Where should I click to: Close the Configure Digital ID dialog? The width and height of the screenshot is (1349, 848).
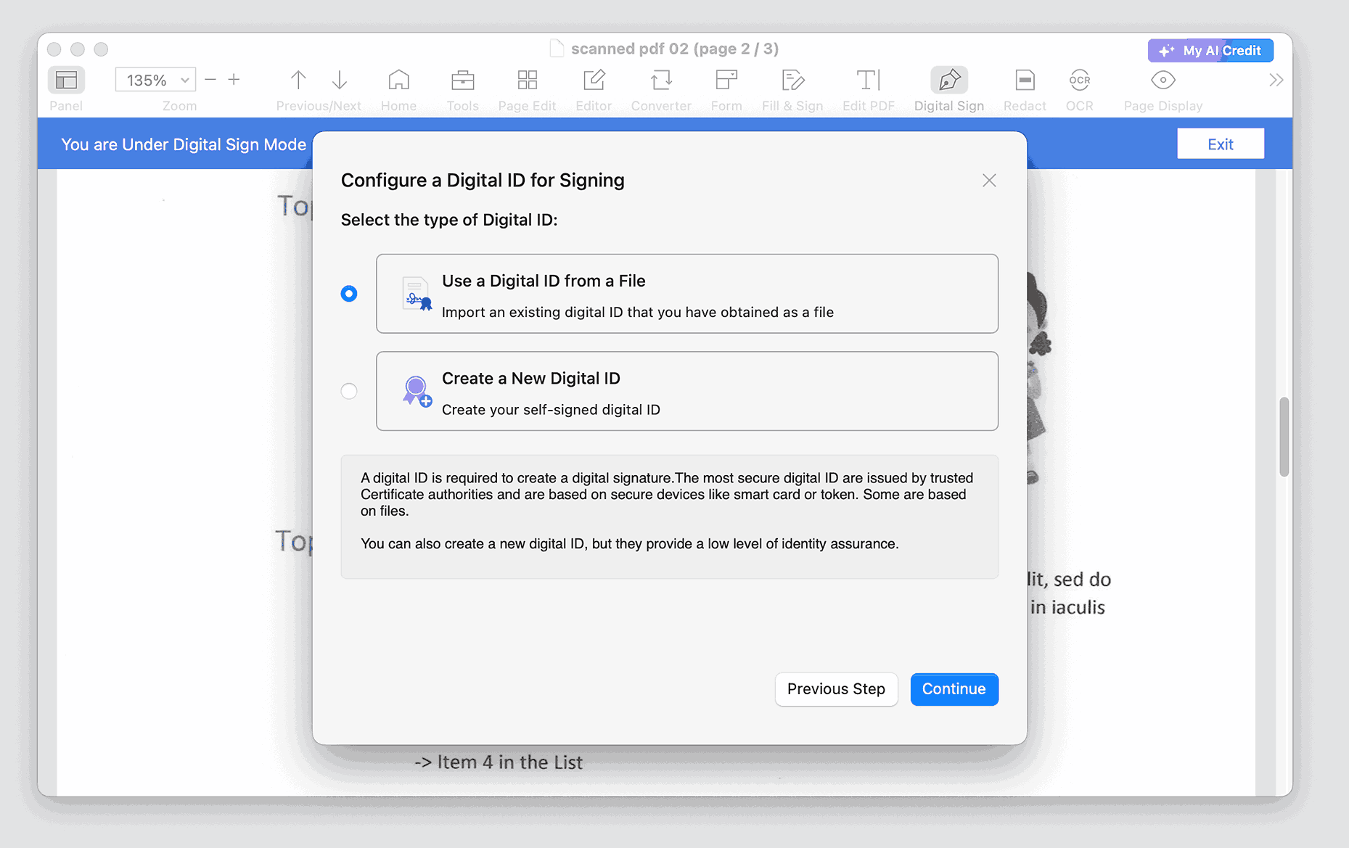(x=989, y=181)
